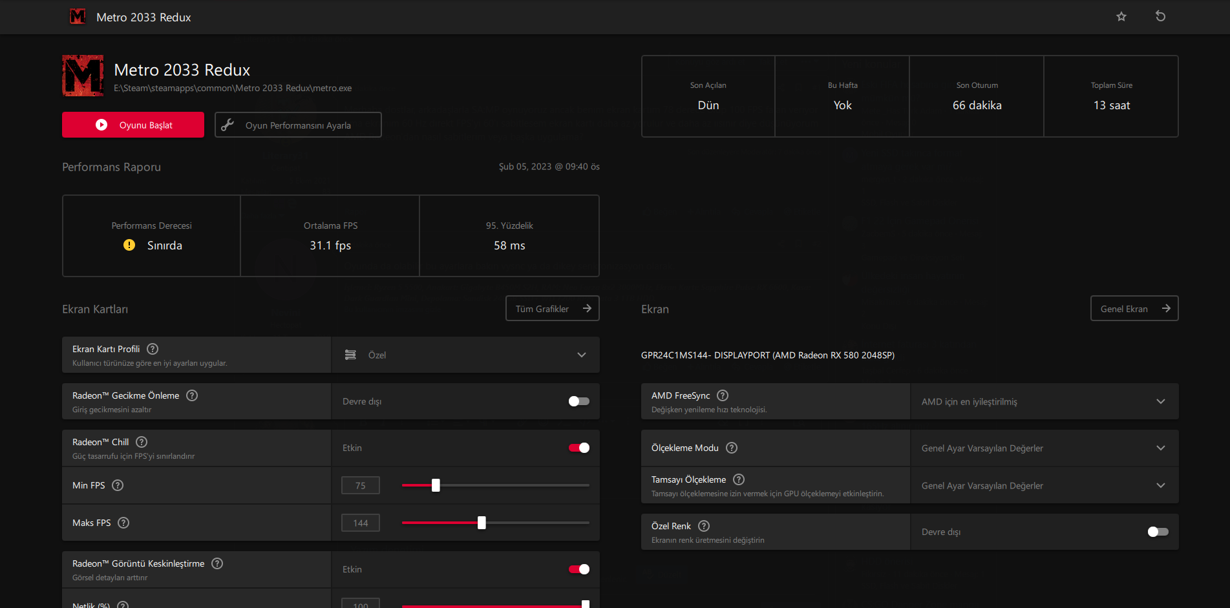Open the Ekran Kartı Profili dropdown

(465, 355)
